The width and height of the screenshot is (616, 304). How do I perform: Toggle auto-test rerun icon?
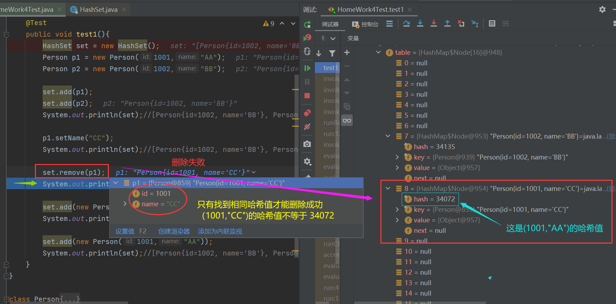click(307, 52)
